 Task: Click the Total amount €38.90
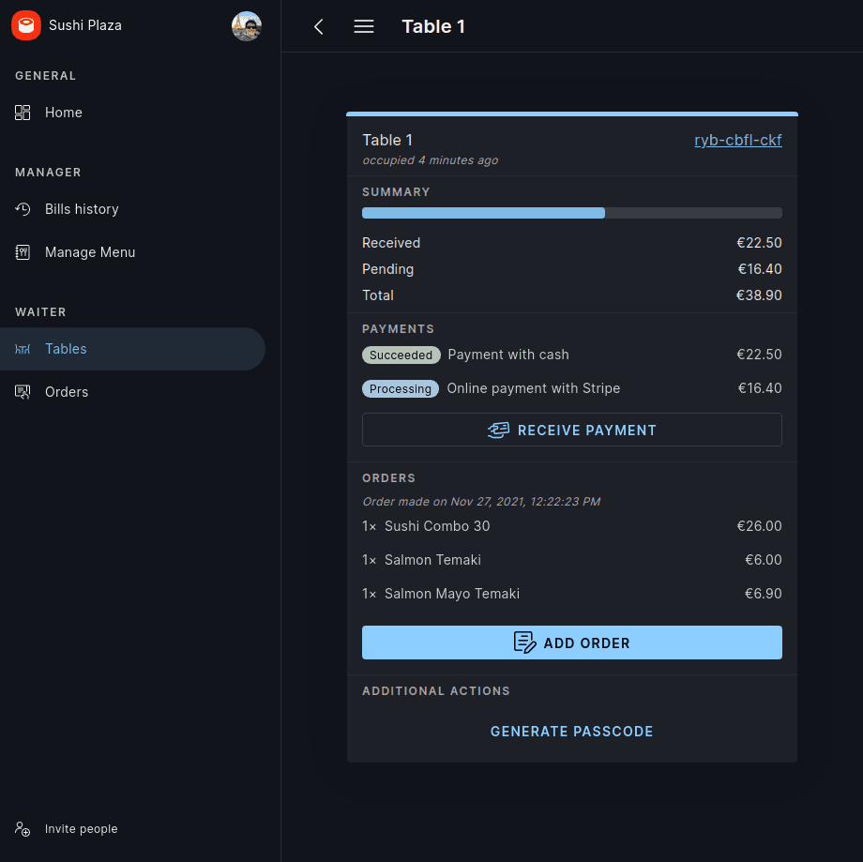[759, 295]
